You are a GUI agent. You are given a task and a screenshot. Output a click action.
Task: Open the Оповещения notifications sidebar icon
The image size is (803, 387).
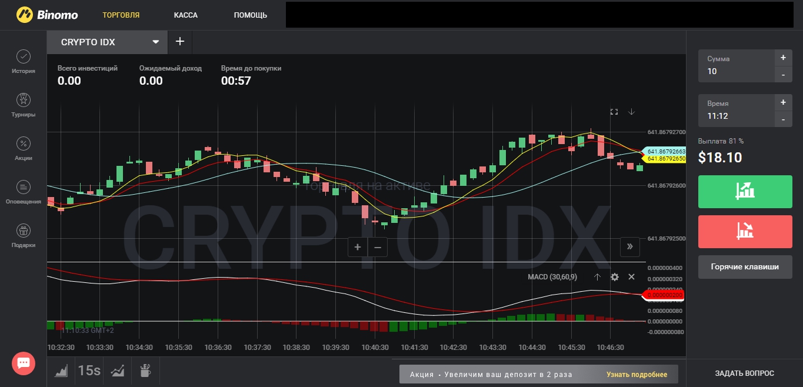[24, 192]
